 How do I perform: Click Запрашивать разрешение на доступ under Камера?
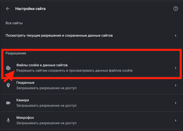tap(46, 106)
